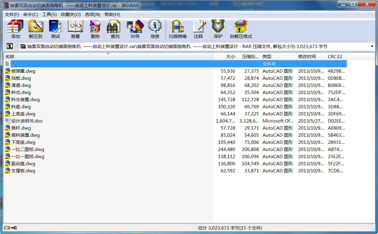Expand the address bar path dropdown

coord(372,47)
